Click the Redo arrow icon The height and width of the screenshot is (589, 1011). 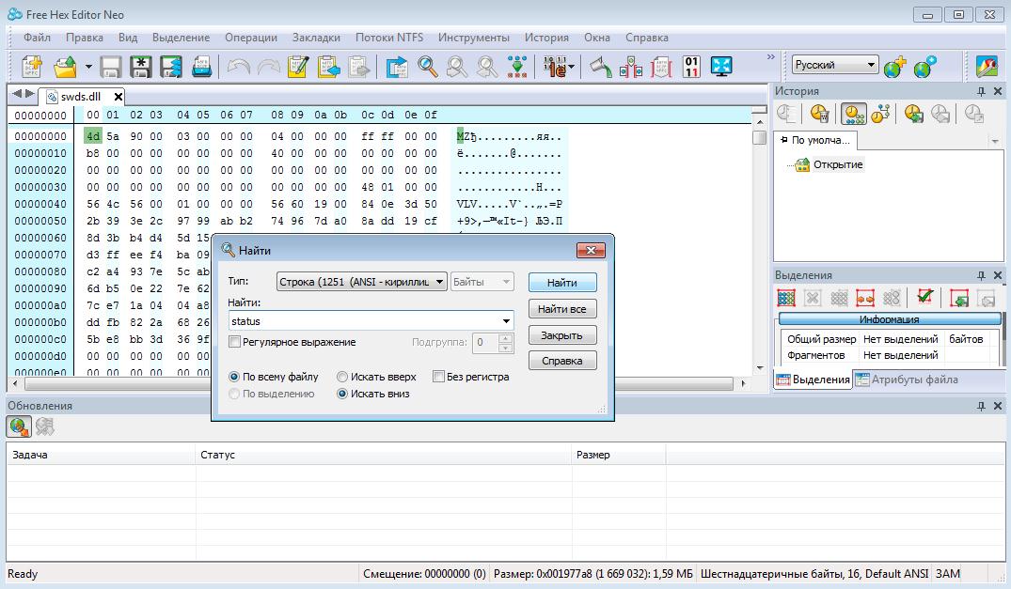tap(268, 67)
